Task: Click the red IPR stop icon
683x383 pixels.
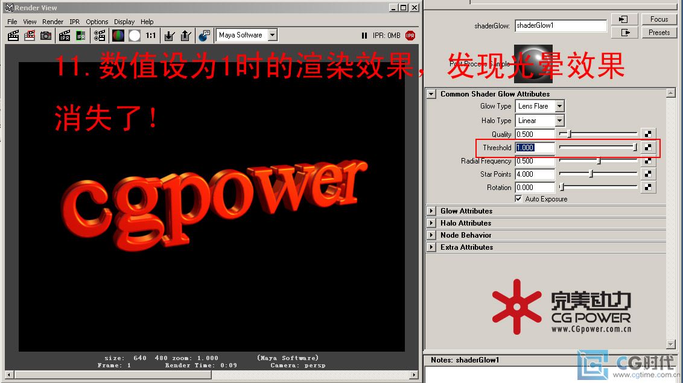Action: pyautogui.click(x=410, y=36)
